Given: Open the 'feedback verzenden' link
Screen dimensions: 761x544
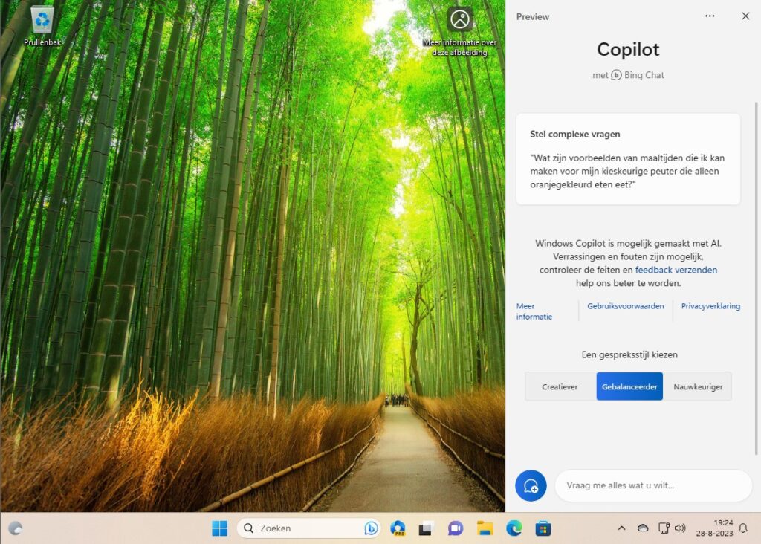Looking at the screenshot, I should 676,270.
